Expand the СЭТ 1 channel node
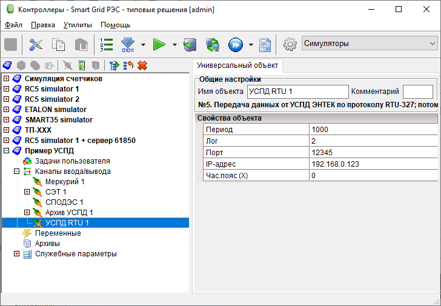 [x=27, y=192]
